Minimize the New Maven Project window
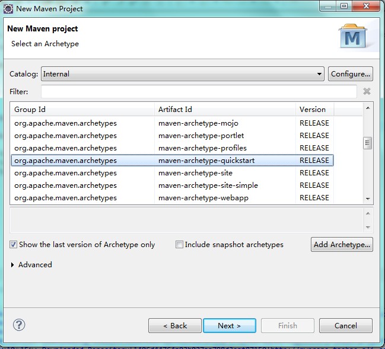 [328, 6]
